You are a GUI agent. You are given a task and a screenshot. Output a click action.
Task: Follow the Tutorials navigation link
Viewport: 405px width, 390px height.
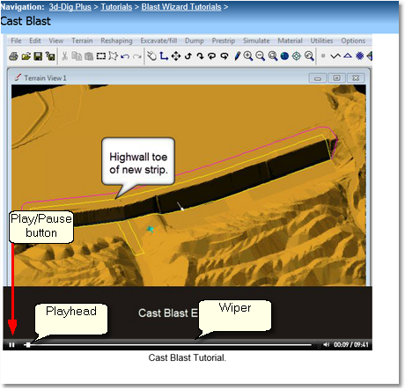pos(116,7)
